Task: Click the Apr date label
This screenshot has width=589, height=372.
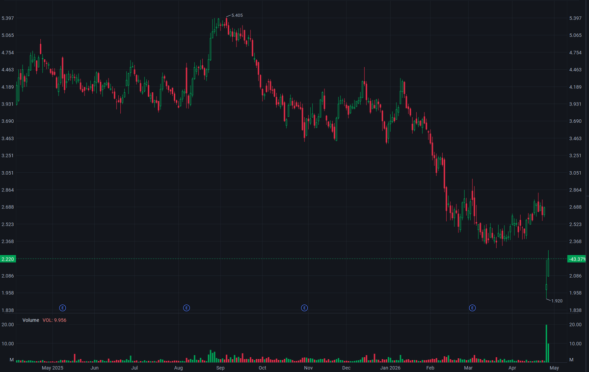Action: (x=512, y=368)
